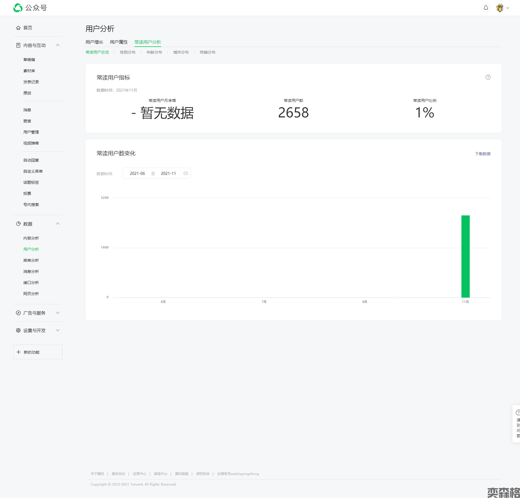Open the floating 遇到问题 help widget
Image resolution: width=520 pixels, height=498 pixels.
tap(517, 424)
